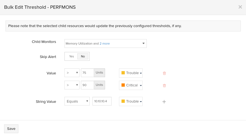Image resolution: width=246 pixels, height=137 pixels.
Task: Set Skip Alert to Yes
Action: pos(71,56)
